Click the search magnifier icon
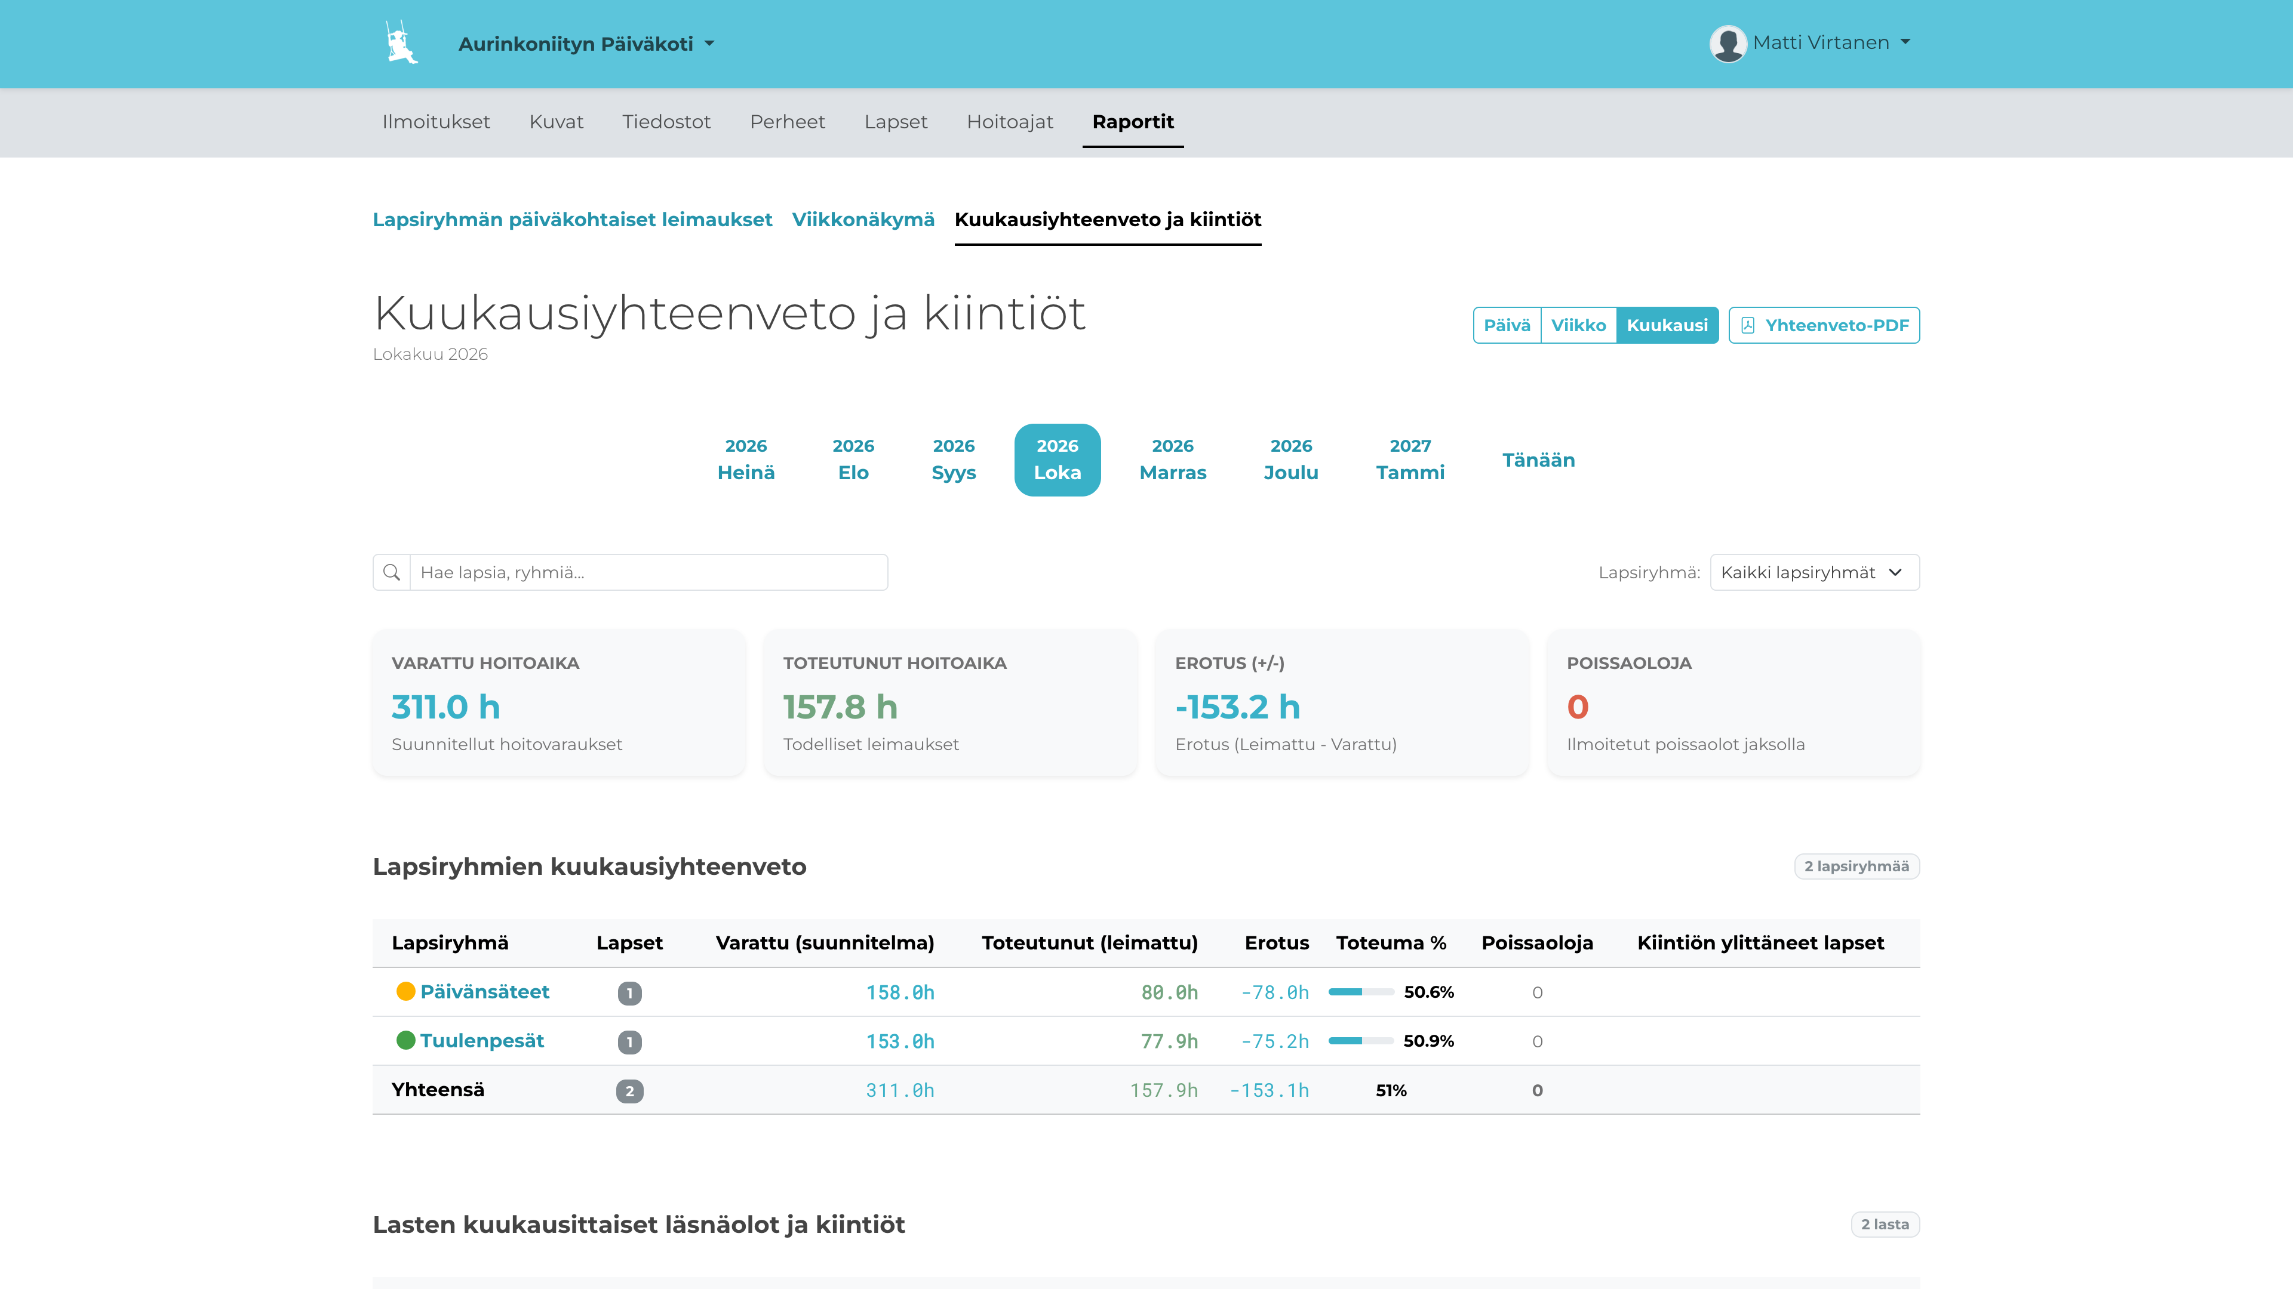2293x1289 pixels. [x=392, y=572]
